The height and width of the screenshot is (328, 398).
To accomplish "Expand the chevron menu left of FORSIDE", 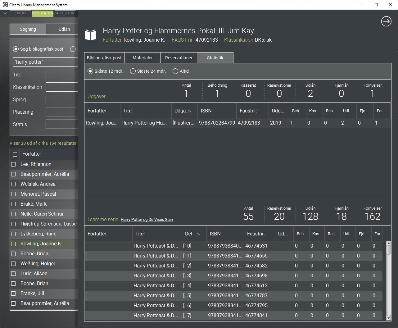I will tap(5, 13).
